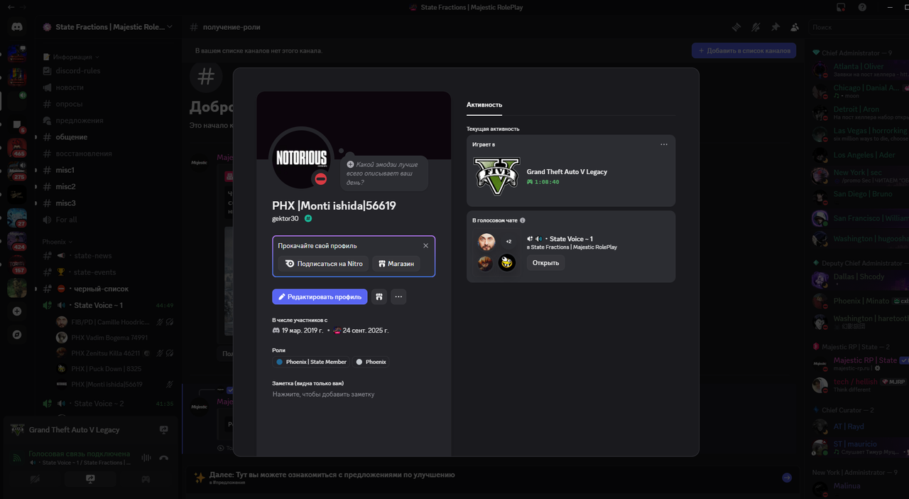This screenshot has height=499, width=909.
Task: Toggle screen share button in voice panel
Action: click(x=90, y=479)
